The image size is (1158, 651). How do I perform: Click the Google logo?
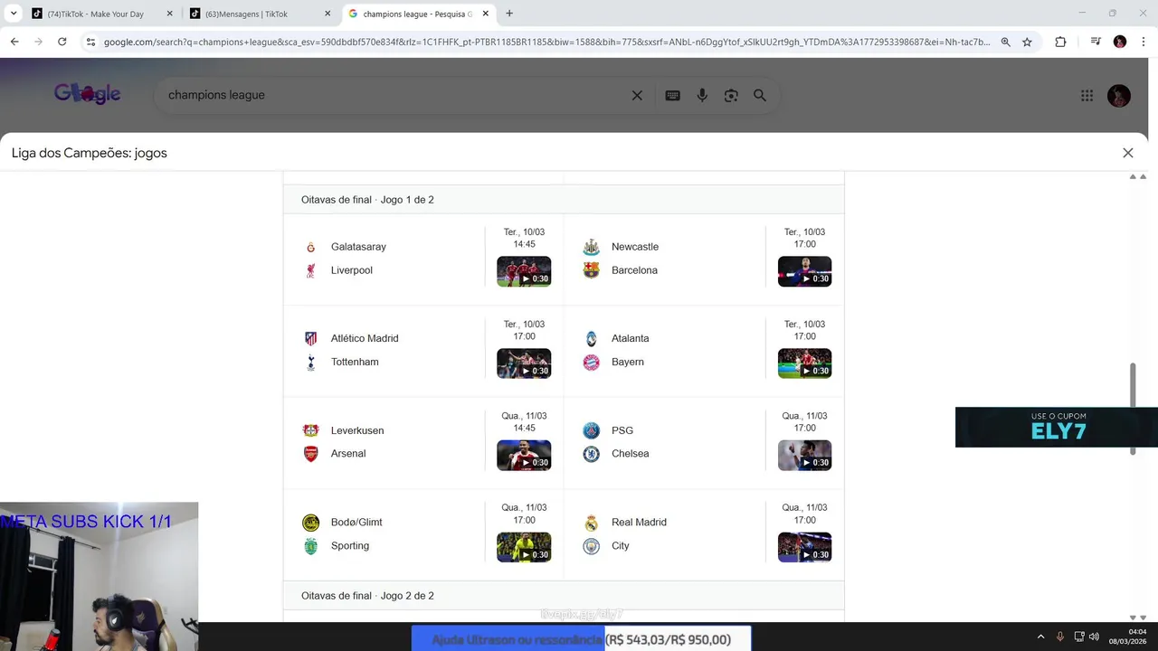tap(87, 94)
